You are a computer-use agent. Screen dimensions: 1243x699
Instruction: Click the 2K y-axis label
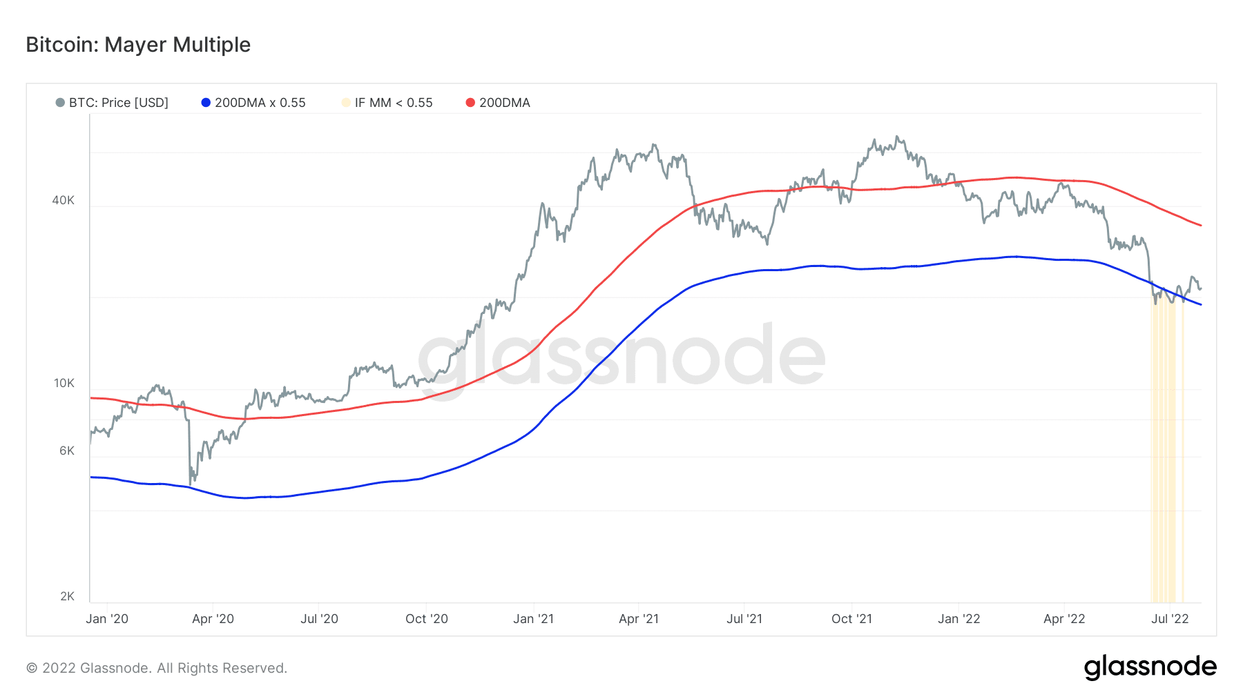[x=67, y=596]
